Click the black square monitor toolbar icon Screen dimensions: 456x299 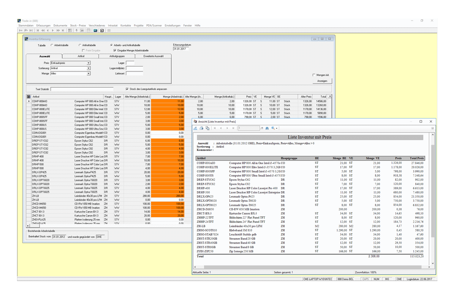click(102, 30)
